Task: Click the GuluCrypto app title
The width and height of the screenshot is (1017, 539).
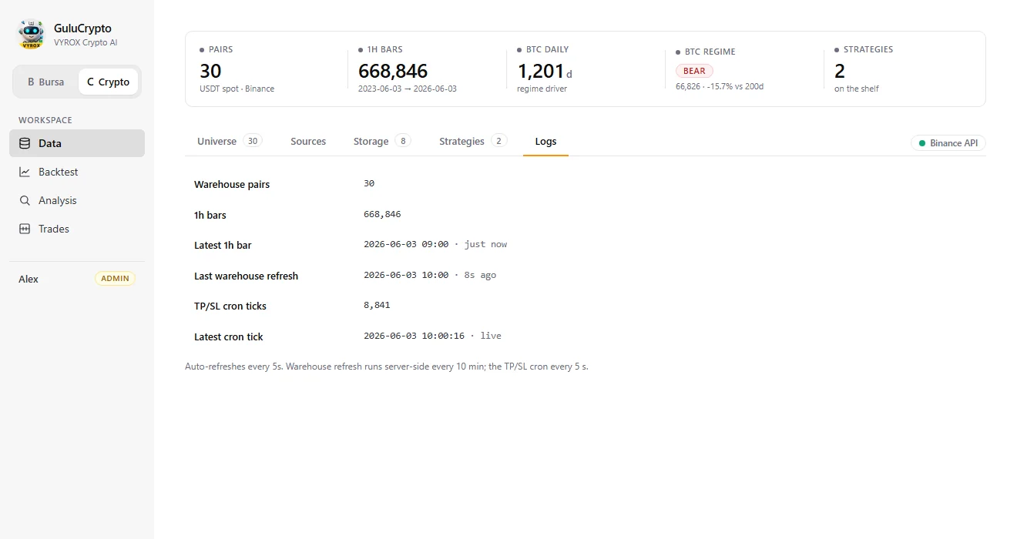Action: 82,28
